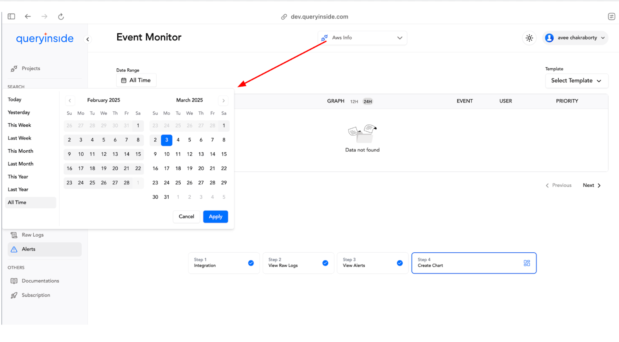Pick March 17 in the calendar

pos(167,168)
